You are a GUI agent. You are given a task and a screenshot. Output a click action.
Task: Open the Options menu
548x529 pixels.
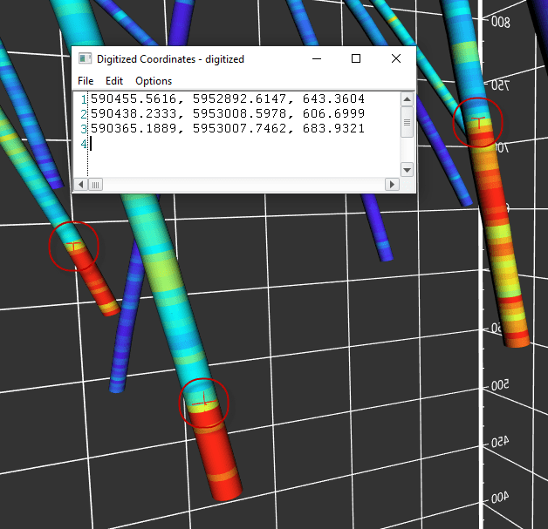point(154,81)
